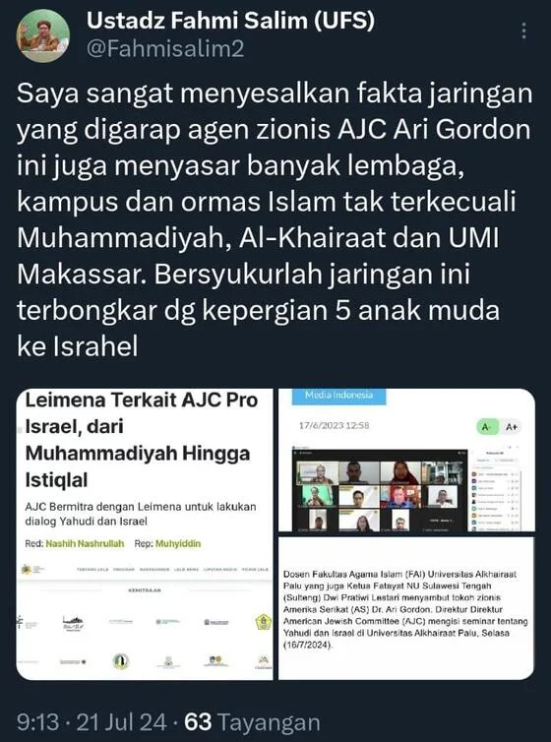Click the green oval partner logo
This screenshot has width=551, height=742.
pyautogui.click(x=121, y=661)
